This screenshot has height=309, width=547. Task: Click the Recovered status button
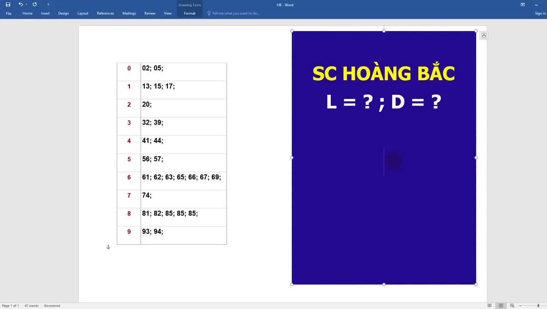(x=52, y=306)
